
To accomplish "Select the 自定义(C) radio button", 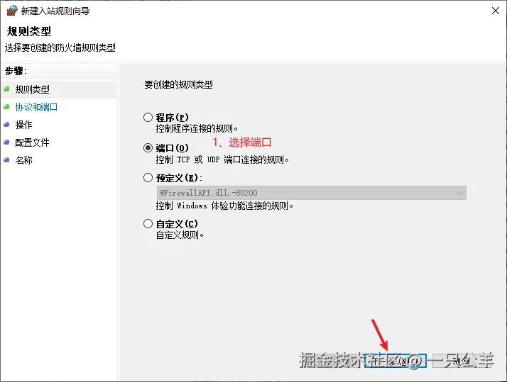I will [x=148, y=223].
